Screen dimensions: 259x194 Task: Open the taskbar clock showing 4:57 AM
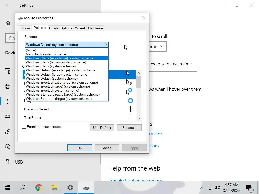232,188
